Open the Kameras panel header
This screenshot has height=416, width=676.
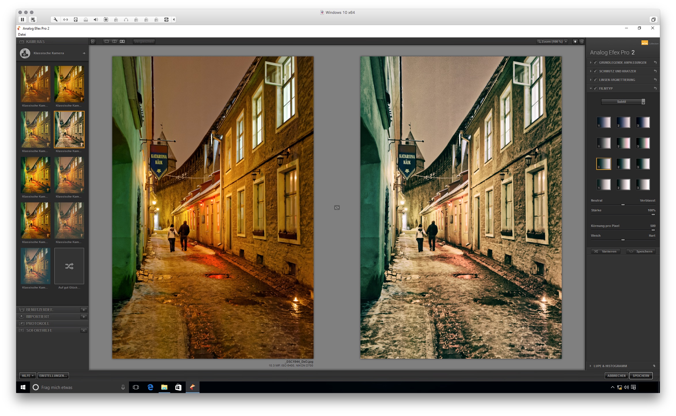click(52, 41)
